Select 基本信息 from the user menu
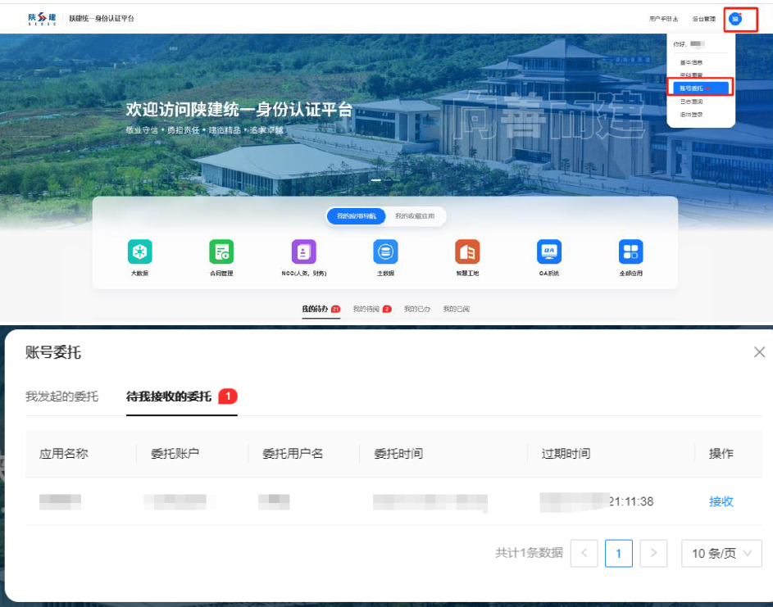773x607 pixels. coord(691,62)
